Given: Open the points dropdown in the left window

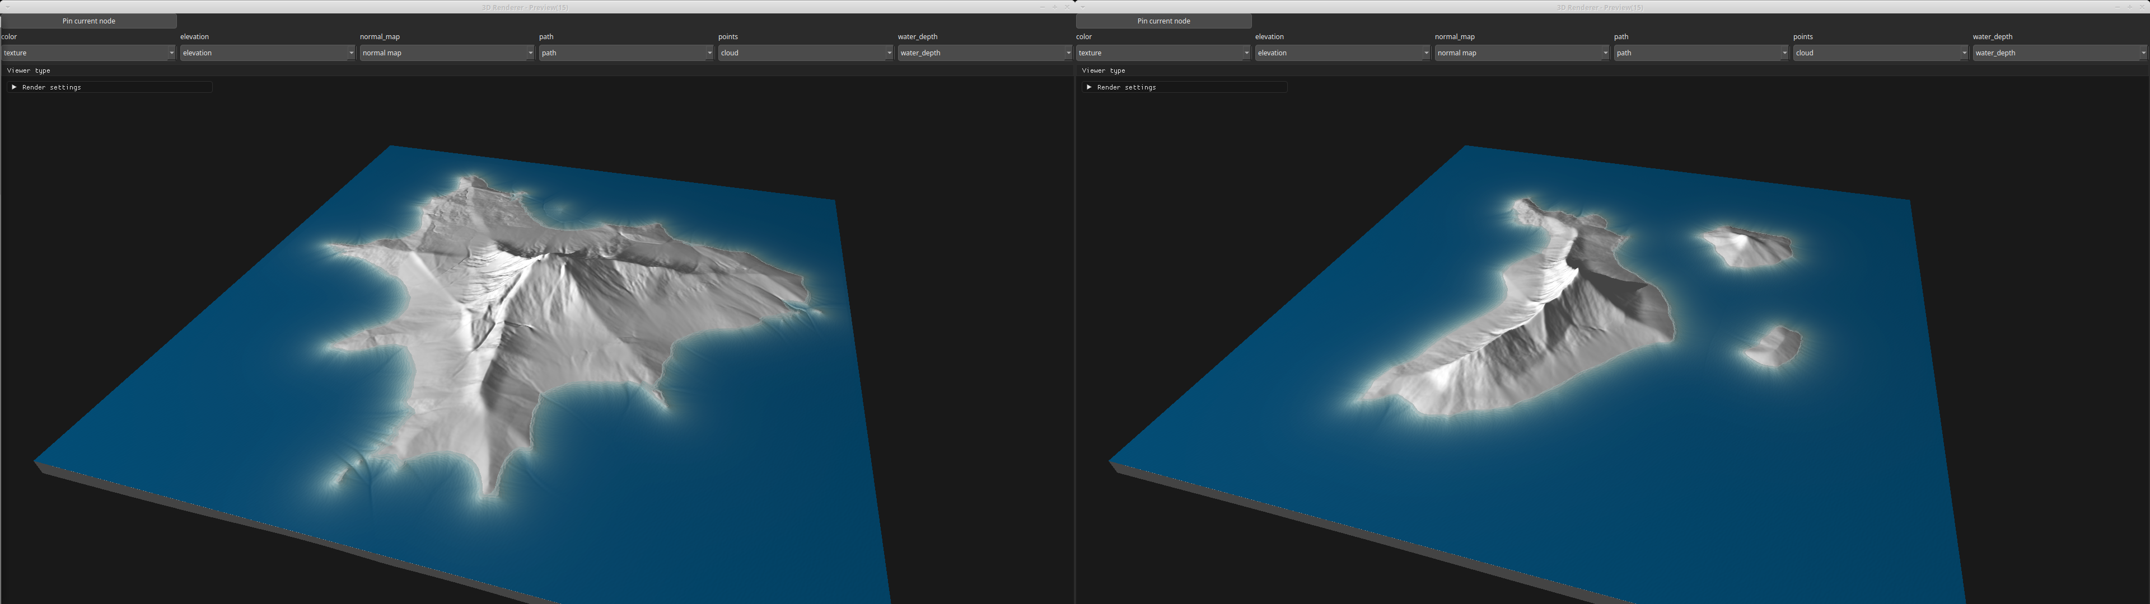Looking at the screenshot, I should 806,53.
